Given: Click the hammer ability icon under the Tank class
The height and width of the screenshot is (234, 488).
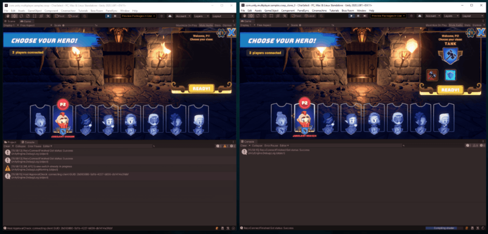Looking at the screenshot, I should [x=432, y=75].
